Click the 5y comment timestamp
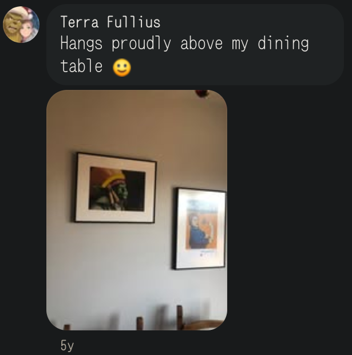352x355 pixels. click(67, 345)
